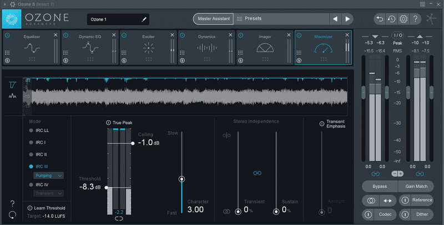Click the Character slider handle
Viewport: 444px width, 225px height.
pyautogui.click(x=182, y=179)
